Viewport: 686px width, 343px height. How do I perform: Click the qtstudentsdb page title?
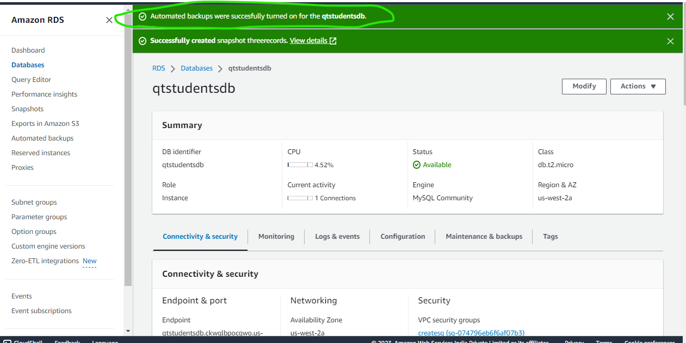tap(194, 88)
